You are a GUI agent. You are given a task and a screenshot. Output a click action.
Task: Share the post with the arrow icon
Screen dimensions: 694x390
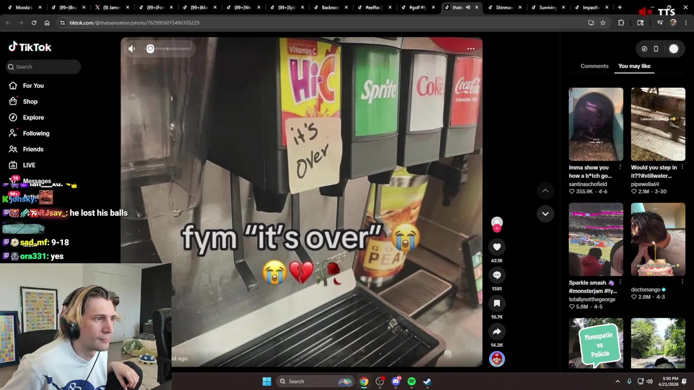point(497,331)
